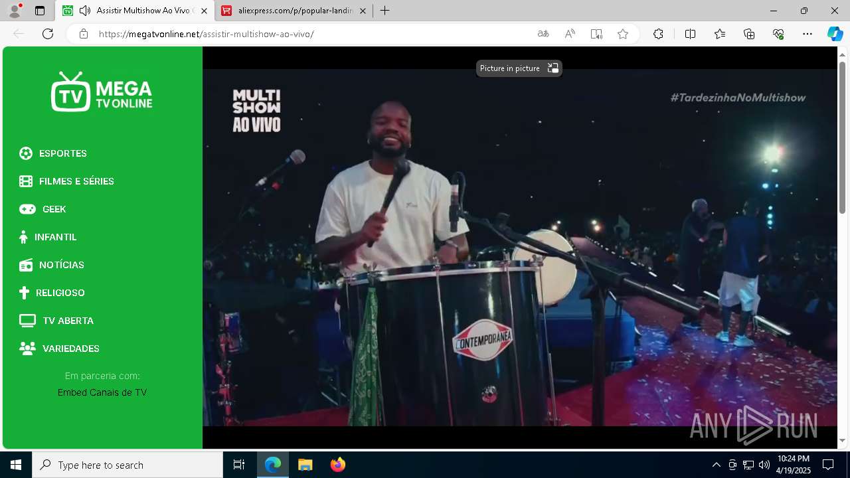The height and width of the screenshot is (478, 850).
Task: Open the Notícias radio icon
Action: pos(26,265)
